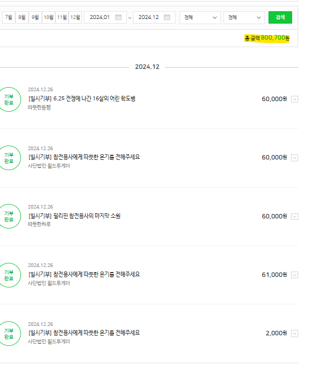The image size is (311, 372).
Task: Select the 7월 month filter
Action: pyautogui.click(x=9, y=17)
